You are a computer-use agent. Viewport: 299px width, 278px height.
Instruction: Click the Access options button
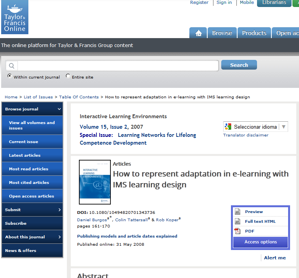pos(261,242)
